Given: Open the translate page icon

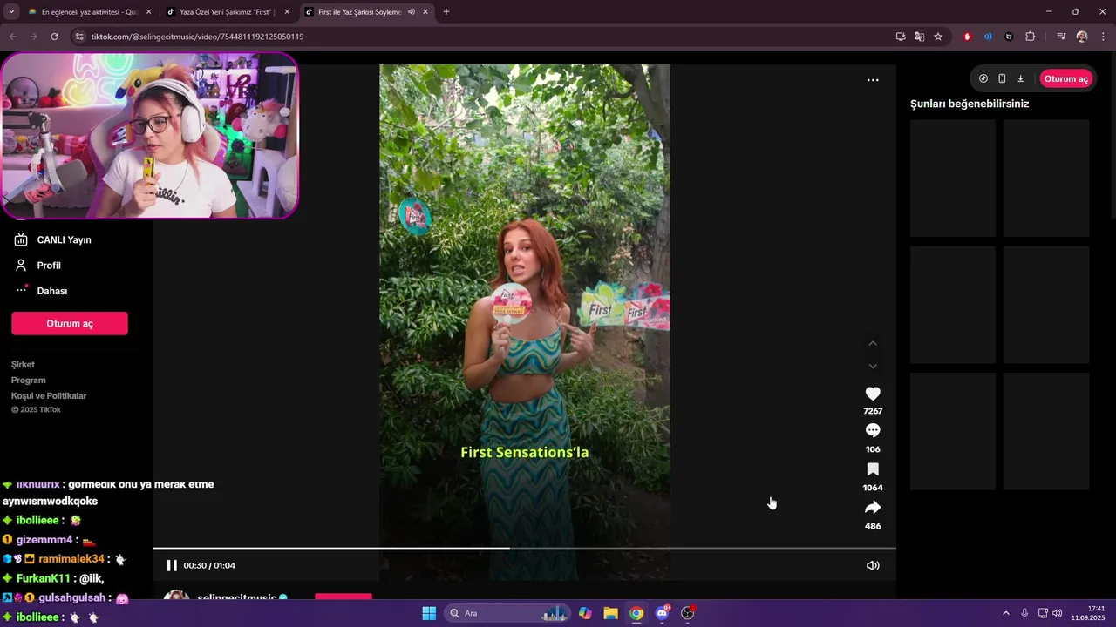Looking at the screenshot, I should pyautogui.click(x=919, y=37).
